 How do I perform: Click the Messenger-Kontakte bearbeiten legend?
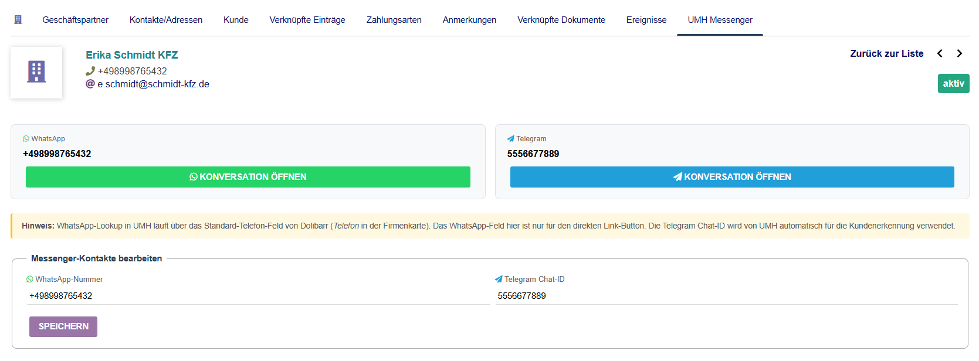(x=96, y=258)
